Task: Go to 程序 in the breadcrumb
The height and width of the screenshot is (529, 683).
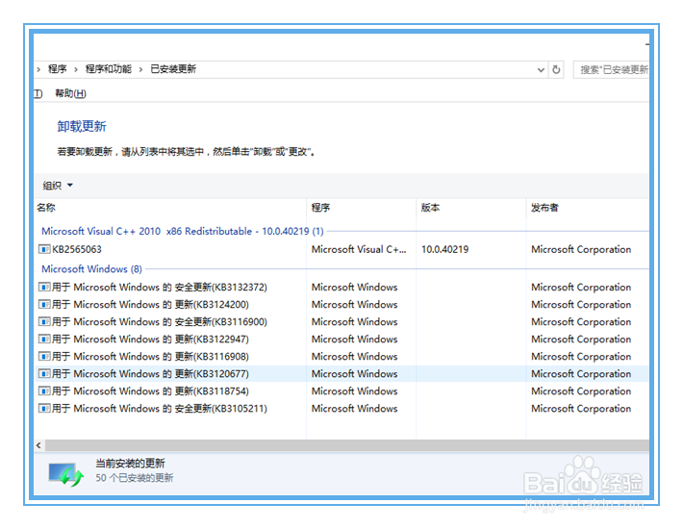Action: coord(58,69)
